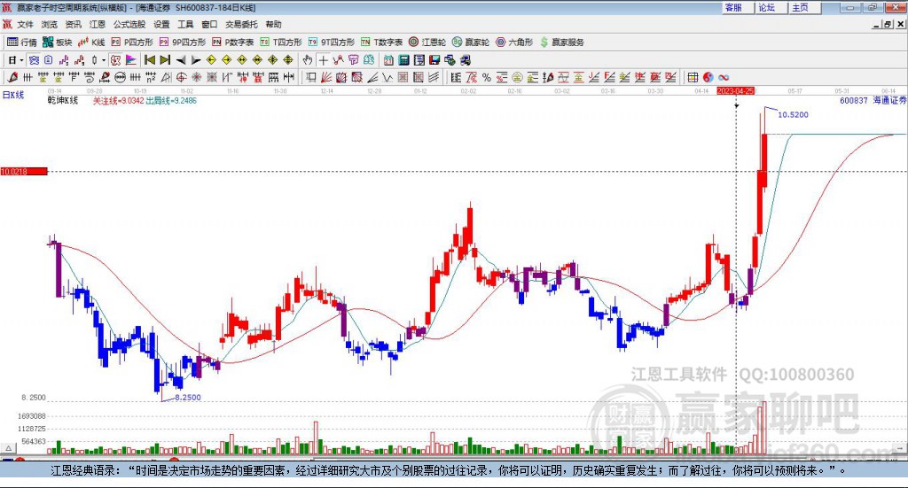Click the 8.2500 low price annotation
The width and height of the screenshot is (908, 488).
coord(188,398)
